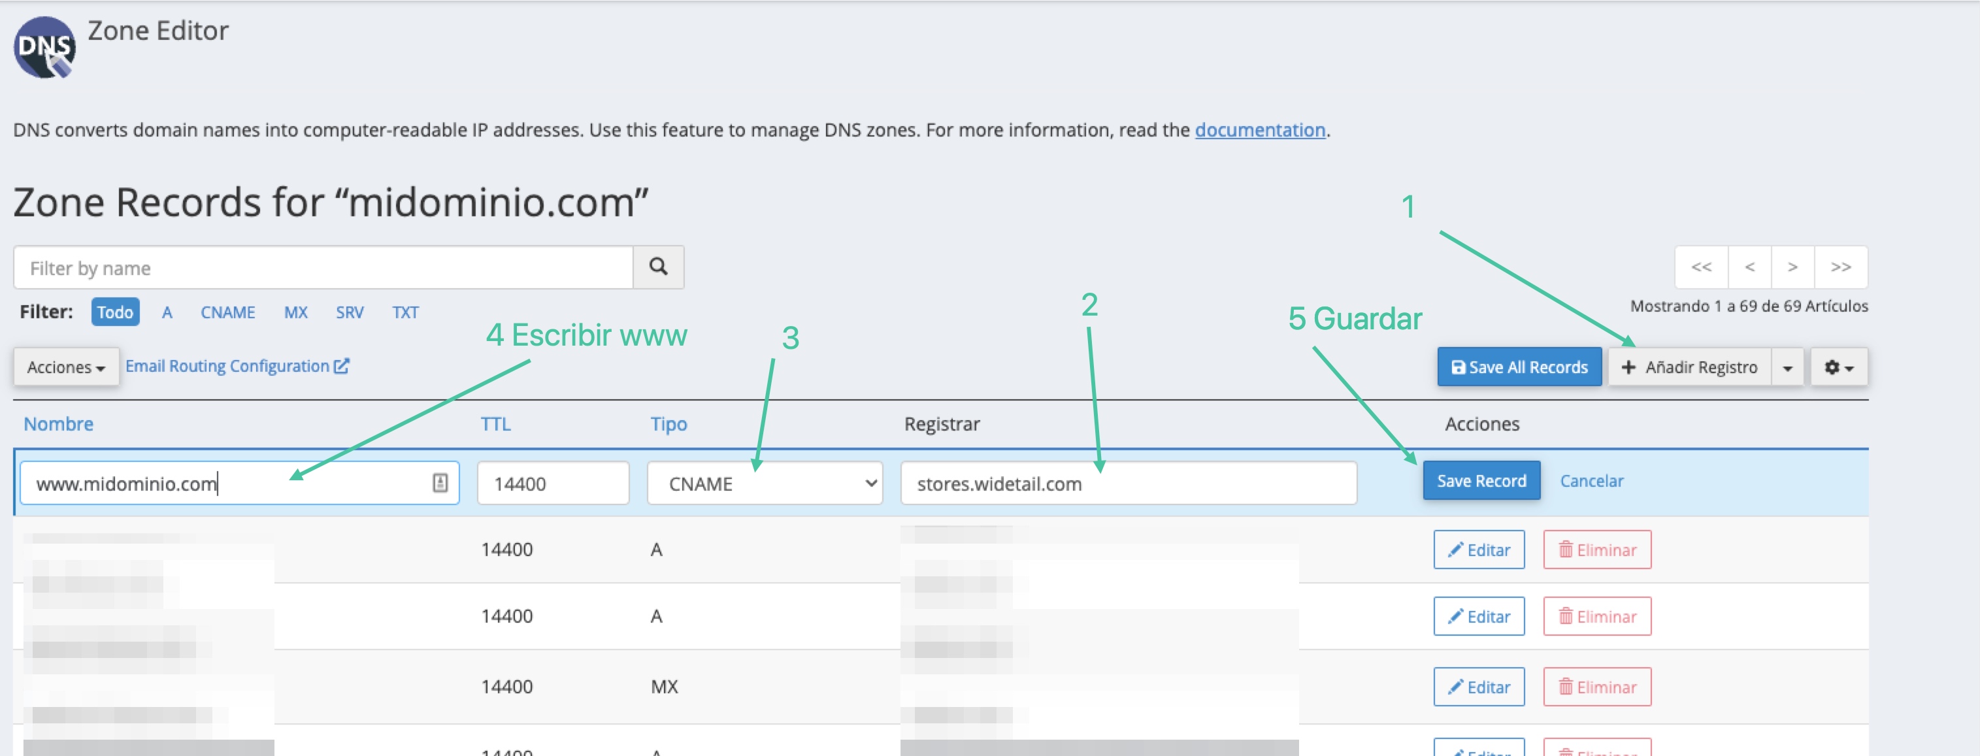
Task: Click the contact card icon in name field
Action: tap(440, 482)
